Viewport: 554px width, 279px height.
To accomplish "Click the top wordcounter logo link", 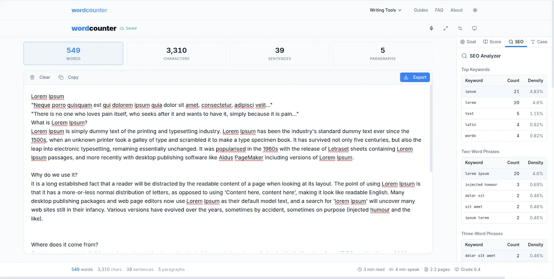I will [89, 10].
